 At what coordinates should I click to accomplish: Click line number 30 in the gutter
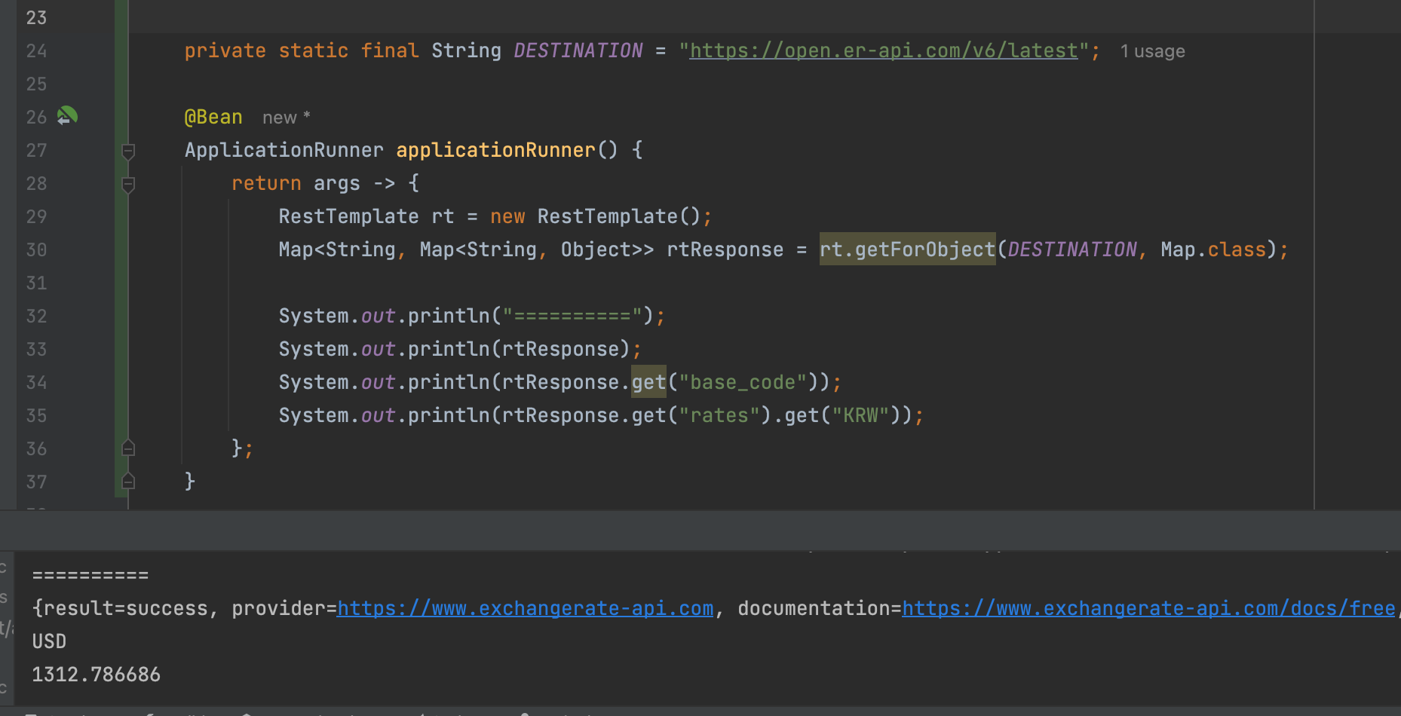[36, 249]
